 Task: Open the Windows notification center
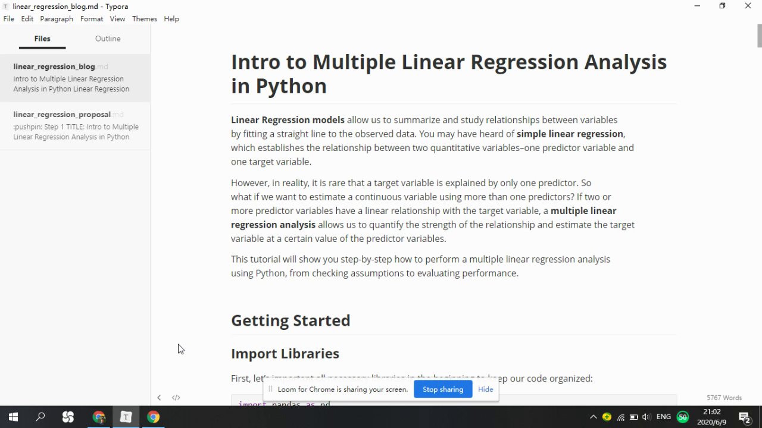(x=744, y=417)
